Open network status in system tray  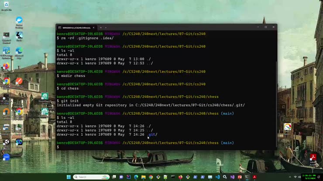pos(295,177)
